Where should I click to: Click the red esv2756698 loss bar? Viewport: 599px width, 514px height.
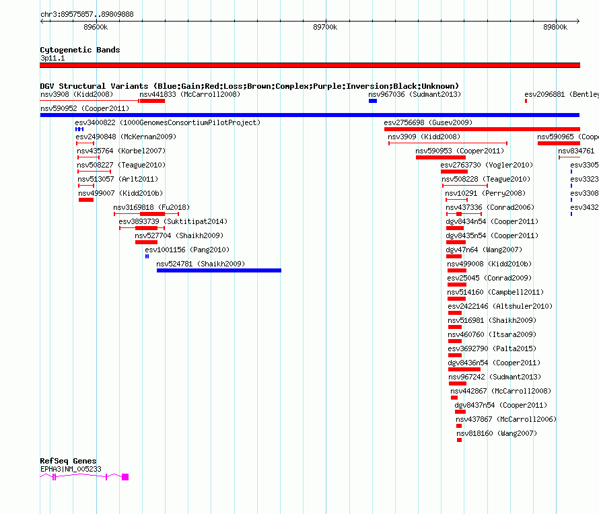(482, 129)
